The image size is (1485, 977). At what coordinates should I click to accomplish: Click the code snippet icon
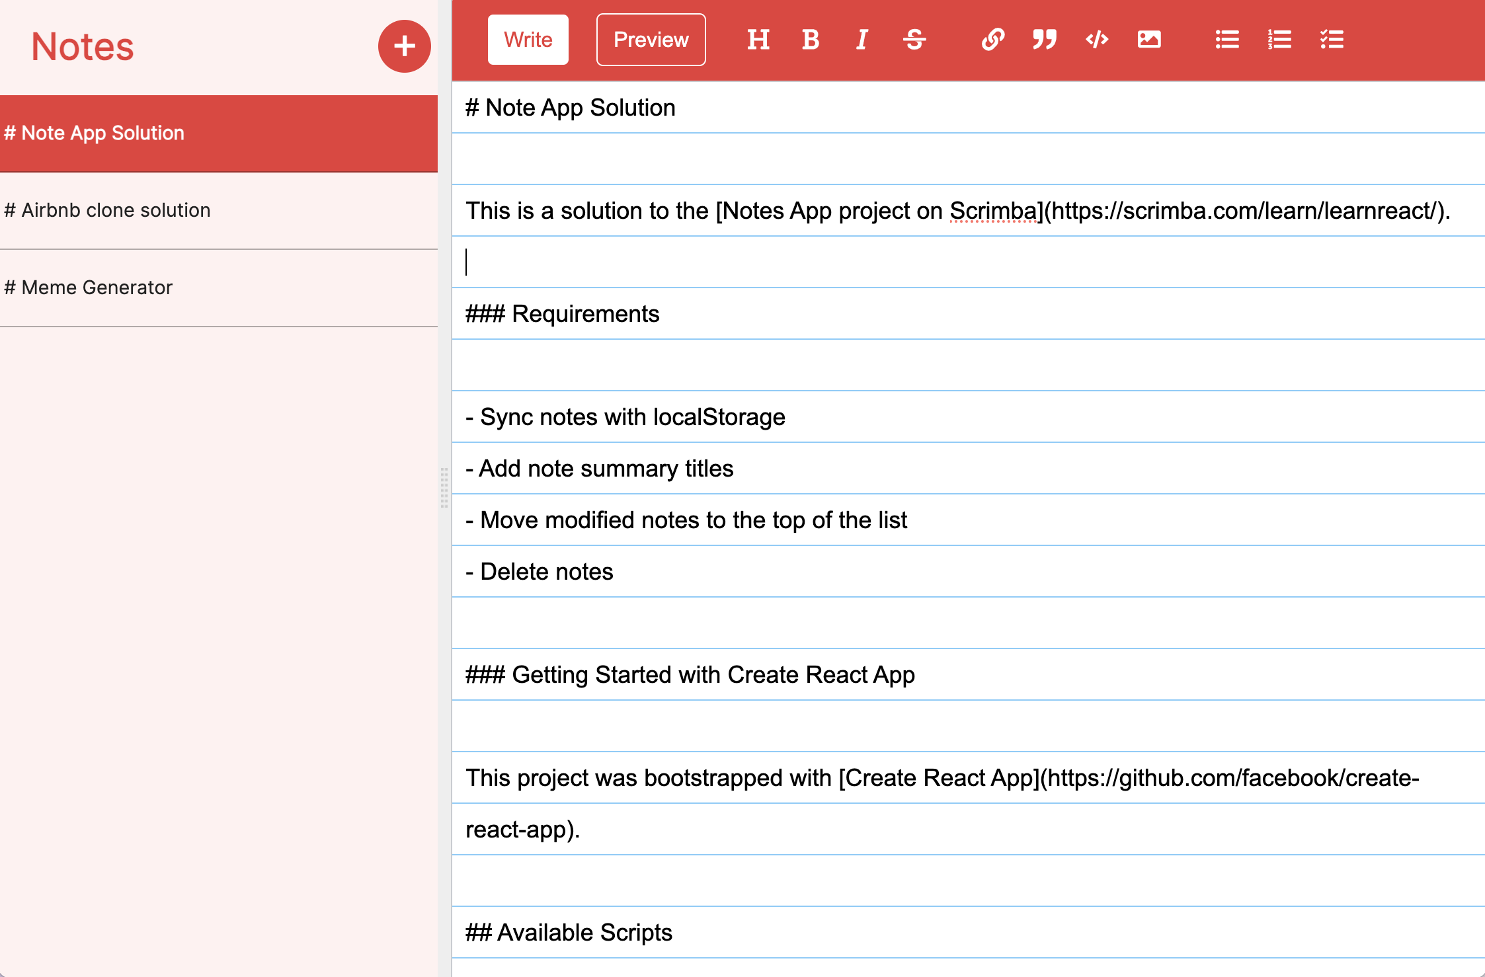pos(1097,40)
